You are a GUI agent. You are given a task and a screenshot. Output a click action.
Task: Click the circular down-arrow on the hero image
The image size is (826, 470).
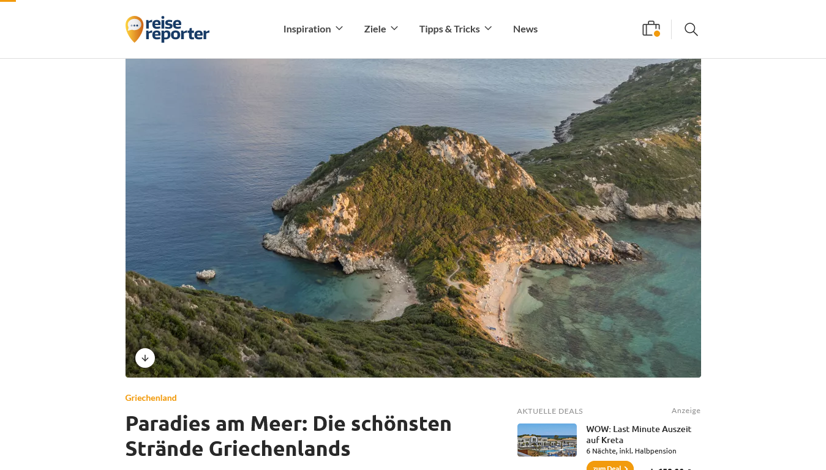coord(145,358)
